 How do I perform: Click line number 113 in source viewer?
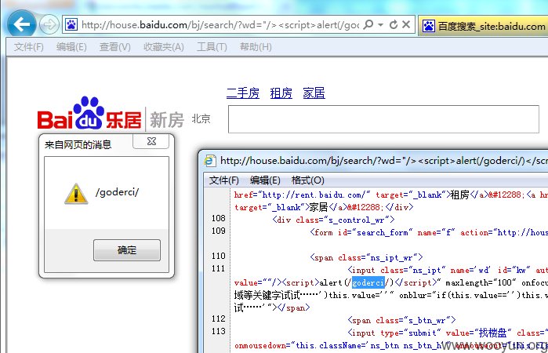pos(219,331)
